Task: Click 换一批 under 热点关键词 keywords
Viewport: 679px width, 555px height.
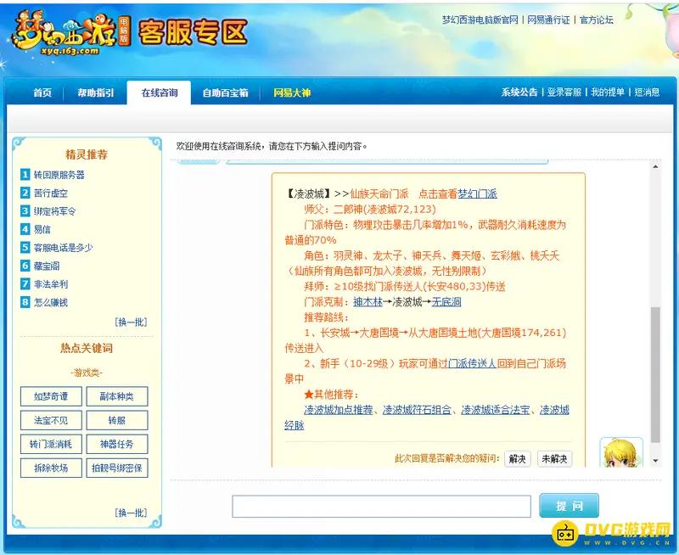Action: pos(131,513)
